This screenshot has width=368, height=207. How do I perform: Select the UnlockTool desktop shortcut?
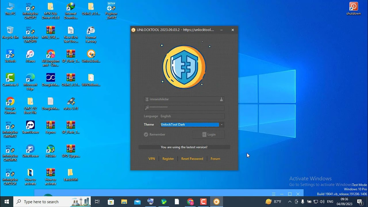click(x=91, y=56)
